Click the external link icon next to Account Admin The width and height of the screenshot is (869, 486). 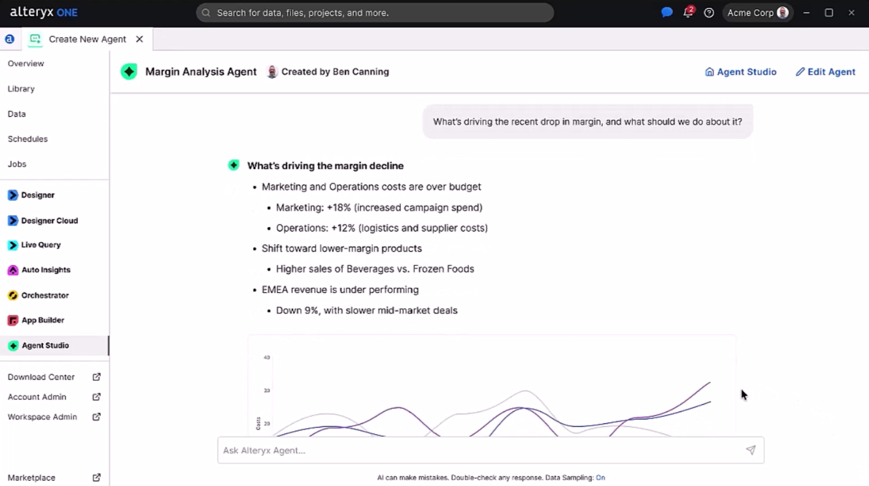96,397
